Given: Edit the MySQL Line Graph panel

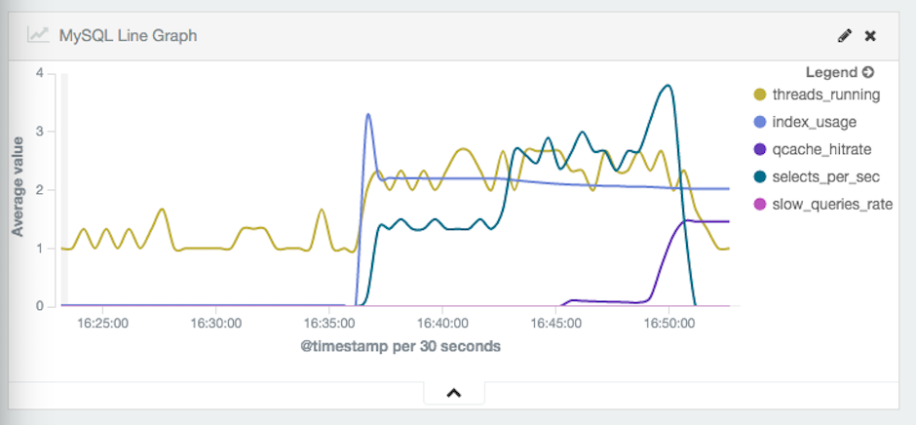Looking at the screenshot, I should coord(845,36).
